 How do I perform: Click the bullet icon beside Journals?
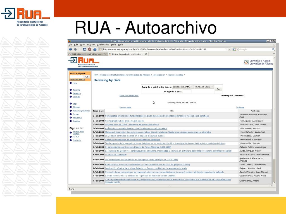point(71,97)
